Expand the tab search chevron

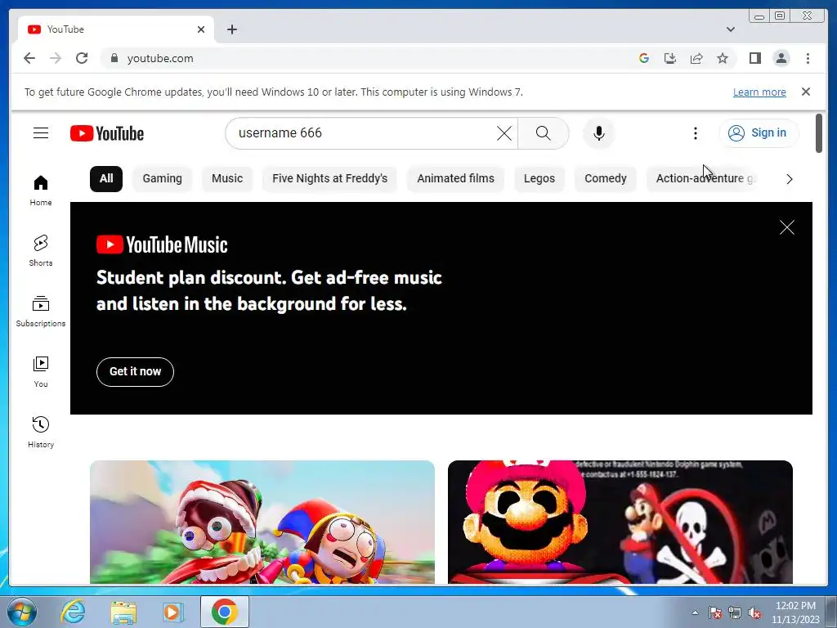[x=730, y=29]
